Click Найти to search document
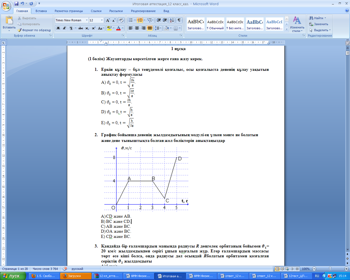The width and height of the screenshot is (350, 280). click(x=317, y=18)
